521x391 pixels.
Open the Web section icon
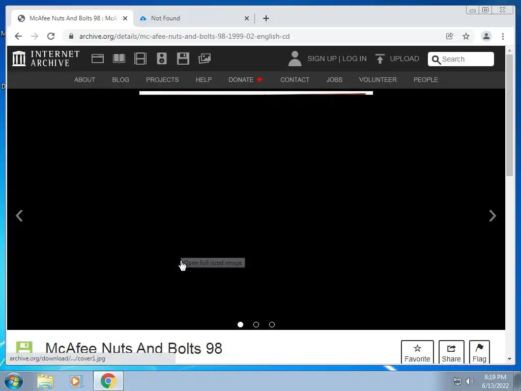click(98, 59)
